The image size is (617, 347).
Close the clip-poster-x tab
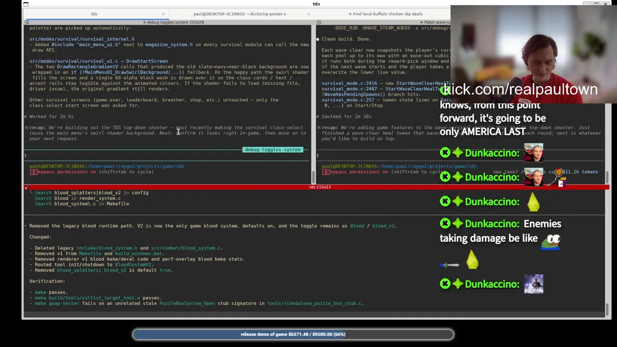pyautogui.click(x=308, y=14)
